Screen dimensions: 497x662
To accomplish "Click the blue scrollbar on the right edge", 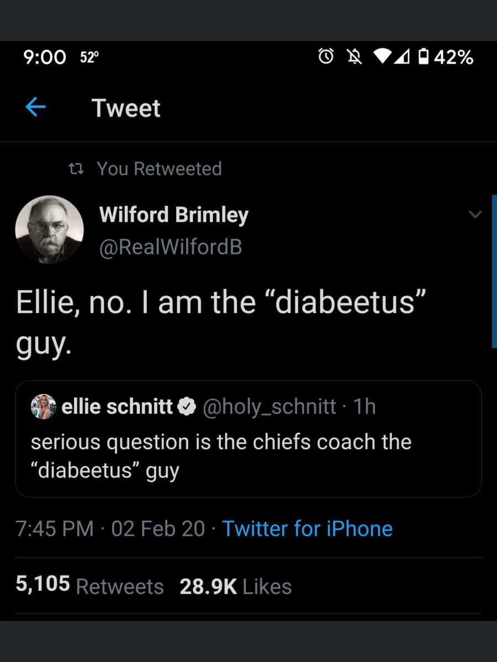I will (x=494, y=271).
